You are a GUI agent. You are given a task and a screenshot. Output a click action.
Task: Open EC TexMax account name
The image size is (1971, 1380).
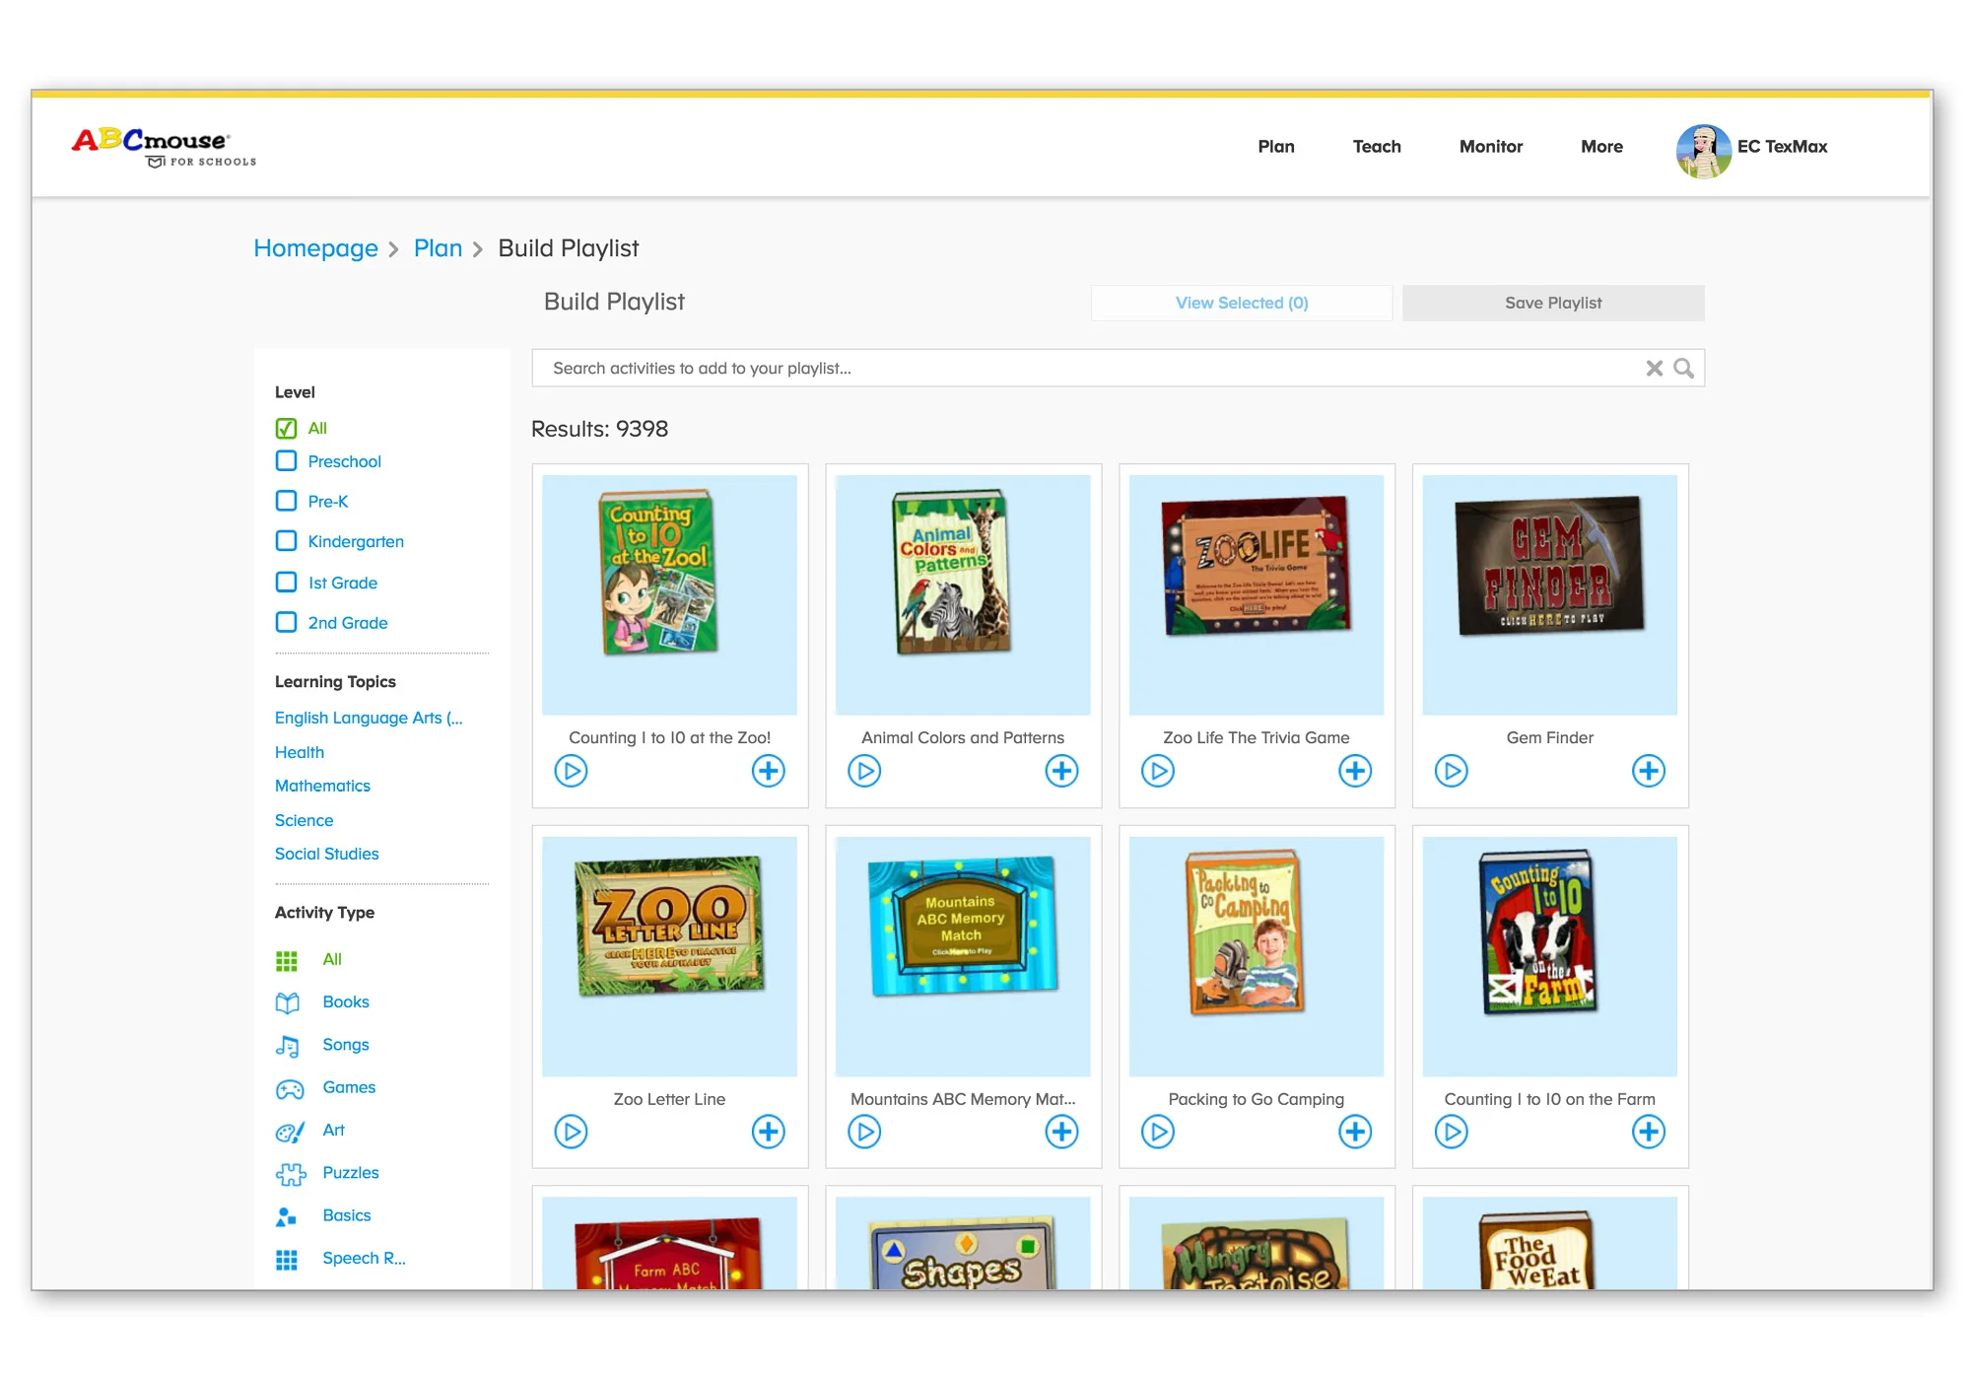tap(1782, 147)
